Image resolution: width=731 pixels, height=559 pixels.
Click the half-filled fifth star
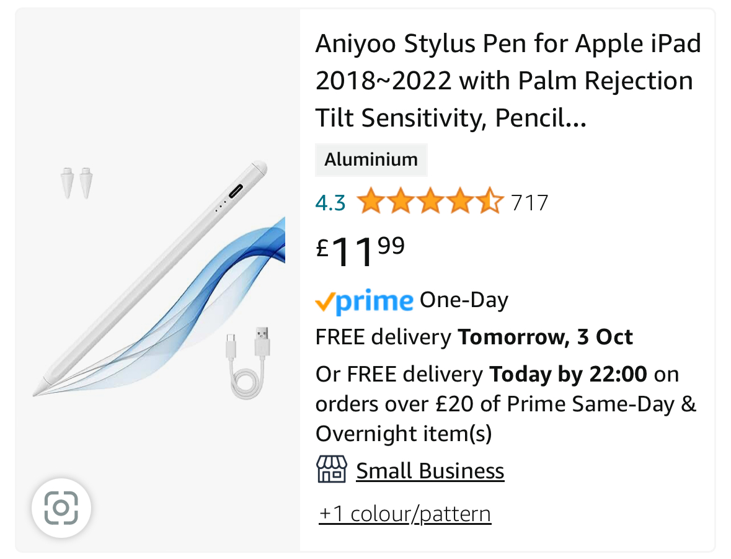pyautogui.click(x=490, y=201)
